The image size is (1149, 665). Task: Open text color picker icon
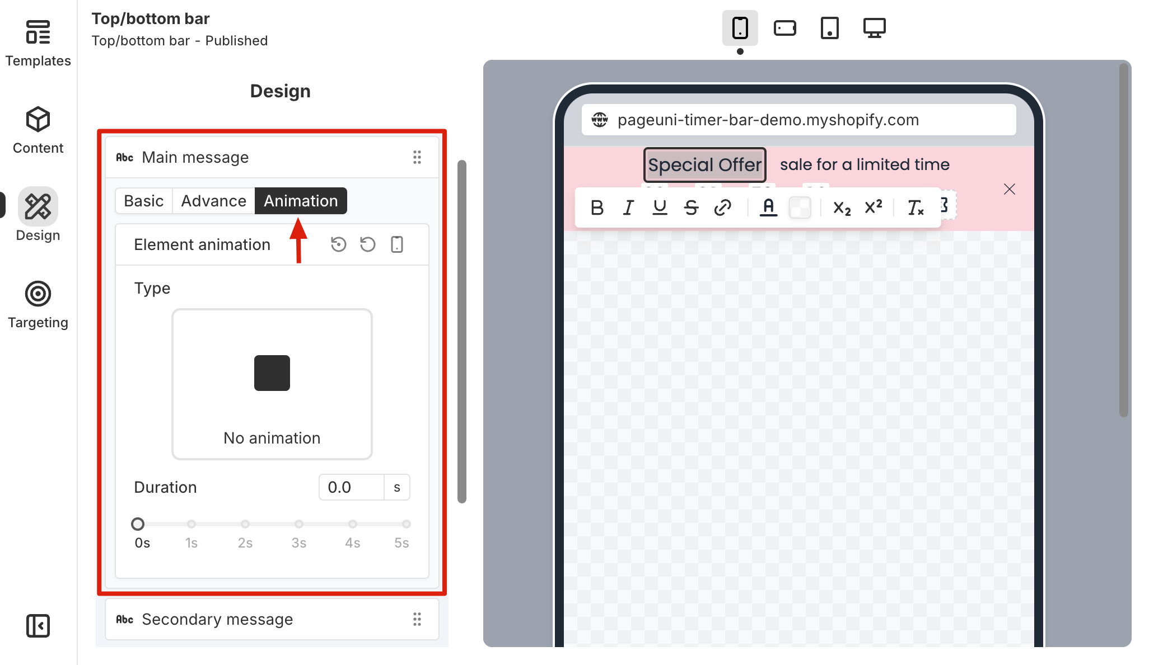[768, 207]
